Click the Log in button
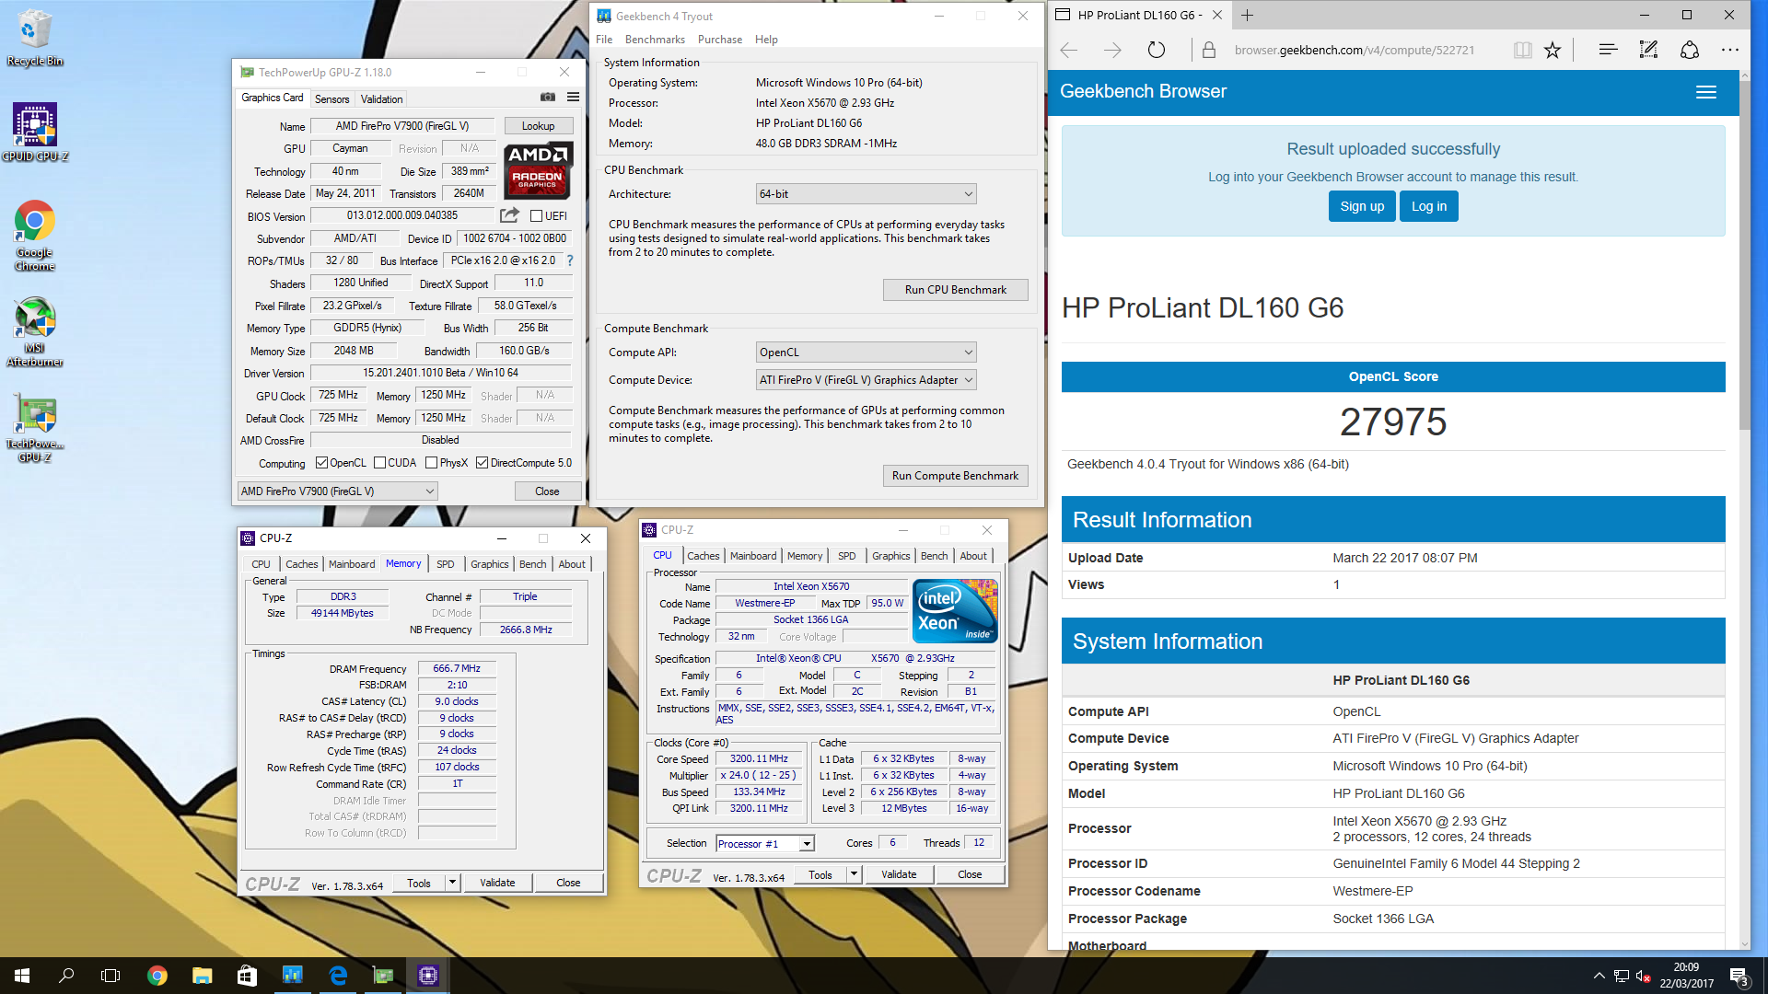The width and height of the screenshot is (1768, 994). pos(1429,206)
